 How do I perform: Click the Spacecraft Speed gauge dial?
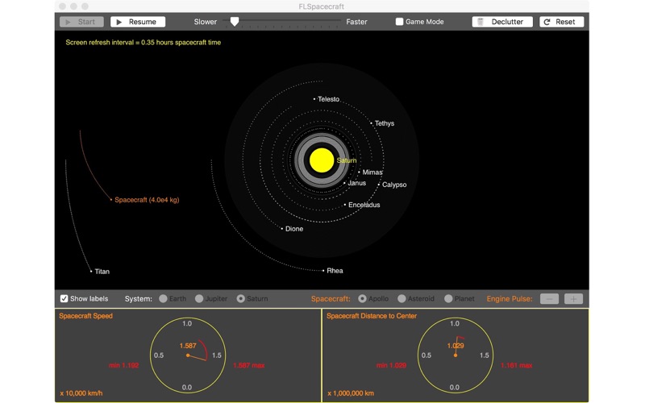point(187,355)
